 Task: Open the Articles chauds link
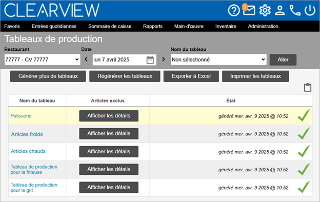pyautogui.click(x=28, y=151)
